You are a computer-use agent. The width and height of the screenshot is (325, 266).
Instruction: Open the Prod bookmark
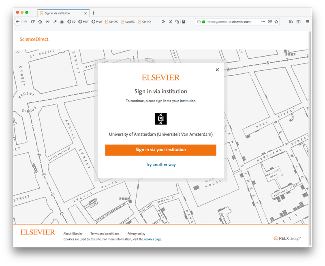pyautogui.click(x=96, y=21)
